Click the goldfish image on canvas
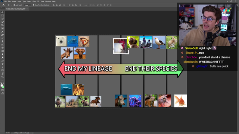Viewport: 239px width, 134px height. (180, 101)
